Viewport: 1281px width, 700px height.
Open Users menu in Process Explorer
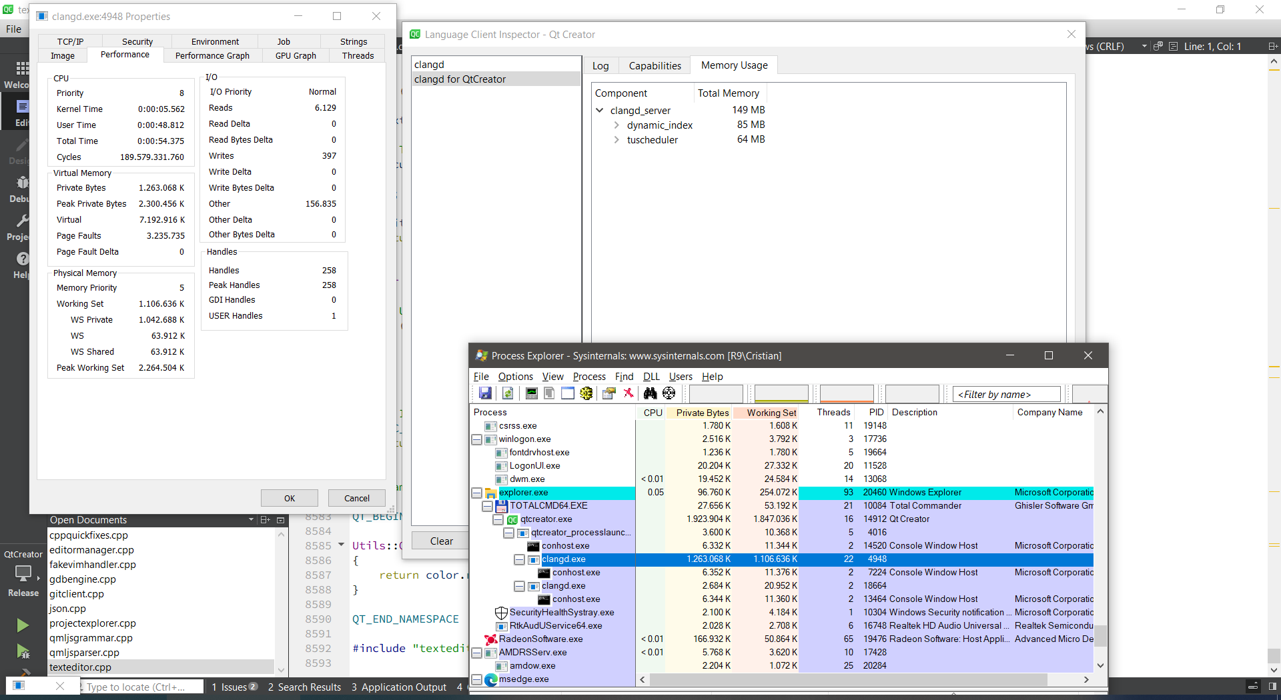click(x=681, y=377)
